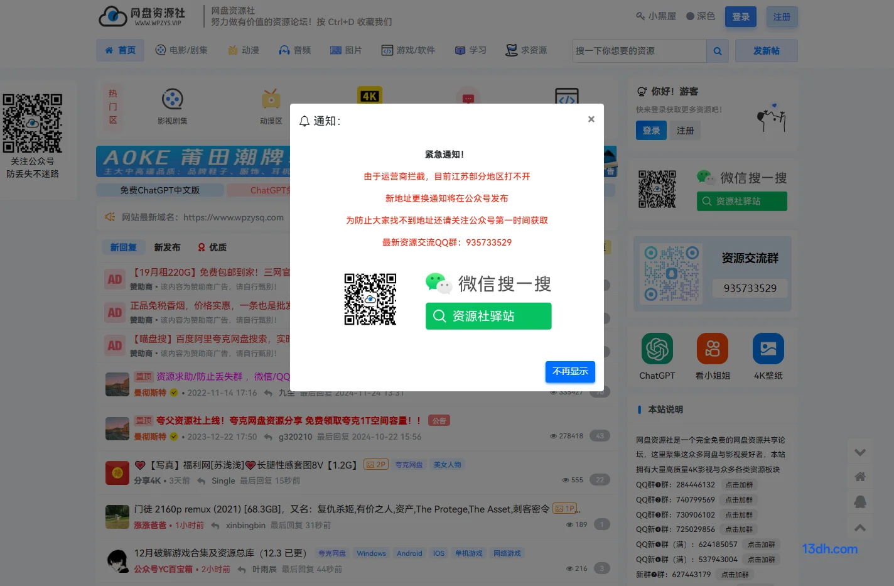Open post 12月破解游戏合集及资源总库
Image resolution: width=894 pixels, height=586 pixels.
(x=220, y=553)
